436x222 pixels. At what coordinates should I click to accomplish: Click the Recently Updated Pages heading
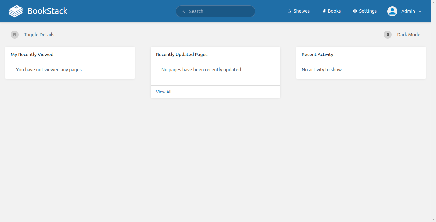coord(182,55)
